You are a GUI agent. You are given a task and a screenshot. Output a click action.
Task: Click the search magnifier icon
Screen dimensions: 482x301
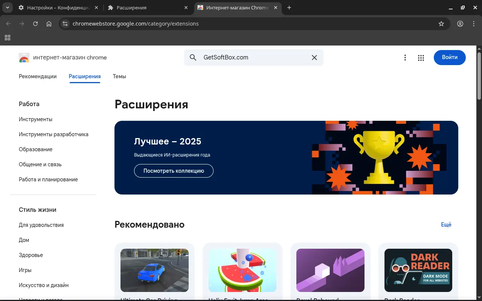tap(193, 58)
